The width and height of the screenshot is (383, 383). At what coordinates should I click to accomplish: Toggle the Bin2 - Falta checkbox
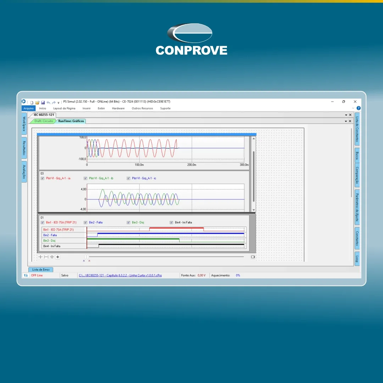click(x=85, y=222)
